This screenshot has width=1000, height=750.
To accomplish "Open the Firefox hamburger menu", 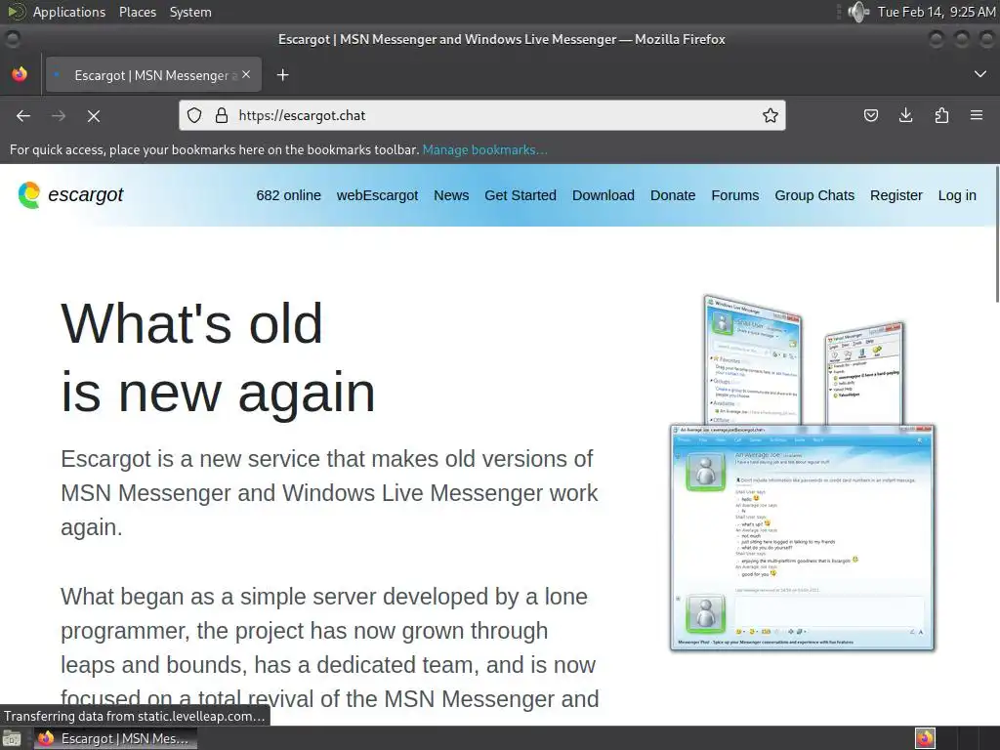I will 977,115.
